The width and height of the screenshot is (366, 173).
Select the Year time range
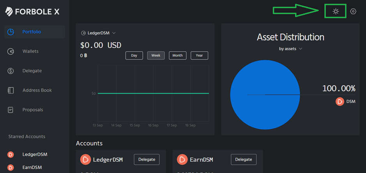199,56
